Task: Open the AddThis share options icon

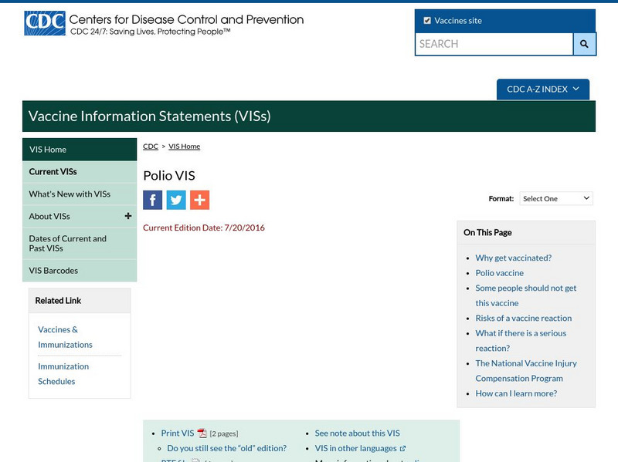Action: tap(200, 199)
